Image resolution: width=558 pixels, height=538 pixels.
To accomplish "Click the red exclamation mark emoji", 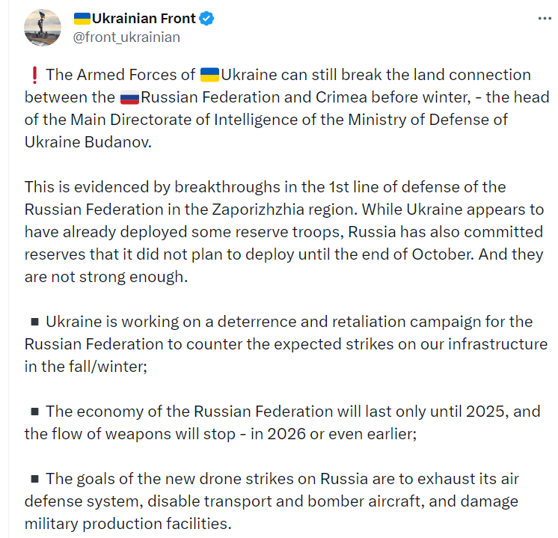I will [x=33, y=75].
